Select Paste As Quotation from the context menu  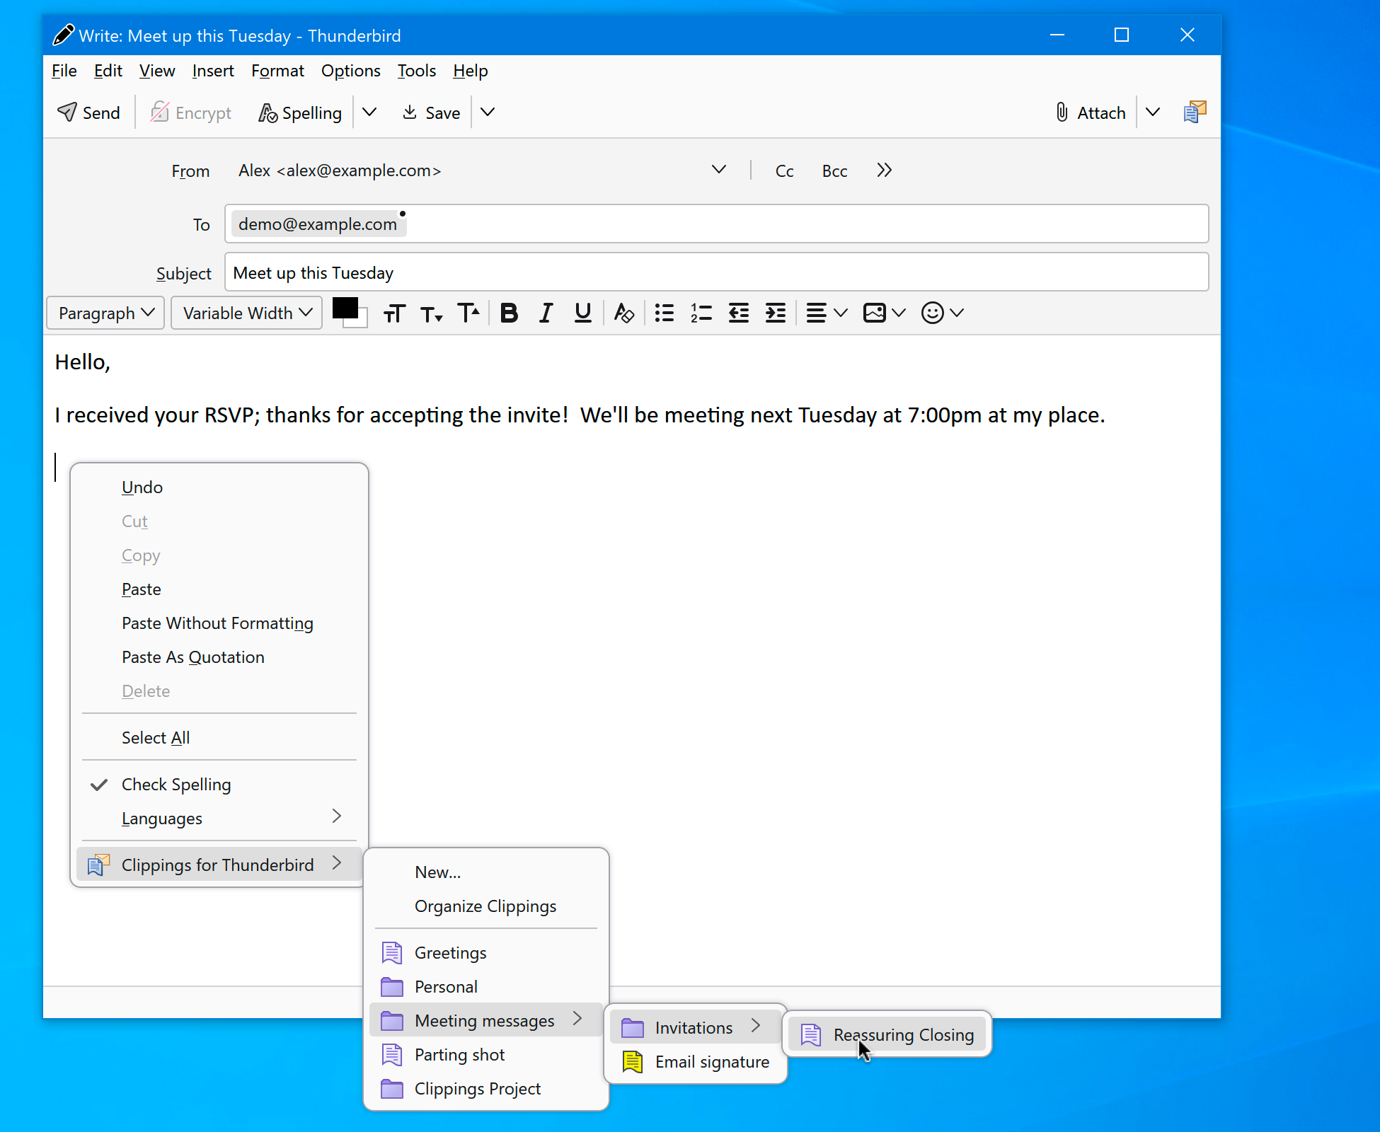[x=192, y=657]
